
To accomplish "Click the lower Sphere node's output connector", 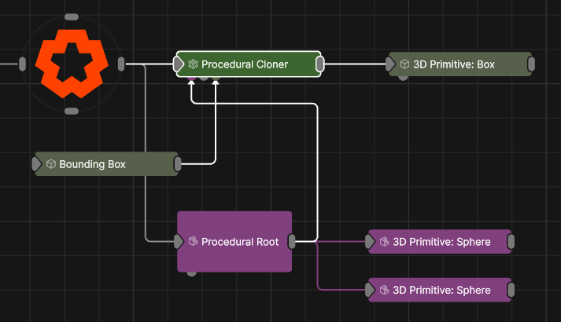I will click(511, 290).
